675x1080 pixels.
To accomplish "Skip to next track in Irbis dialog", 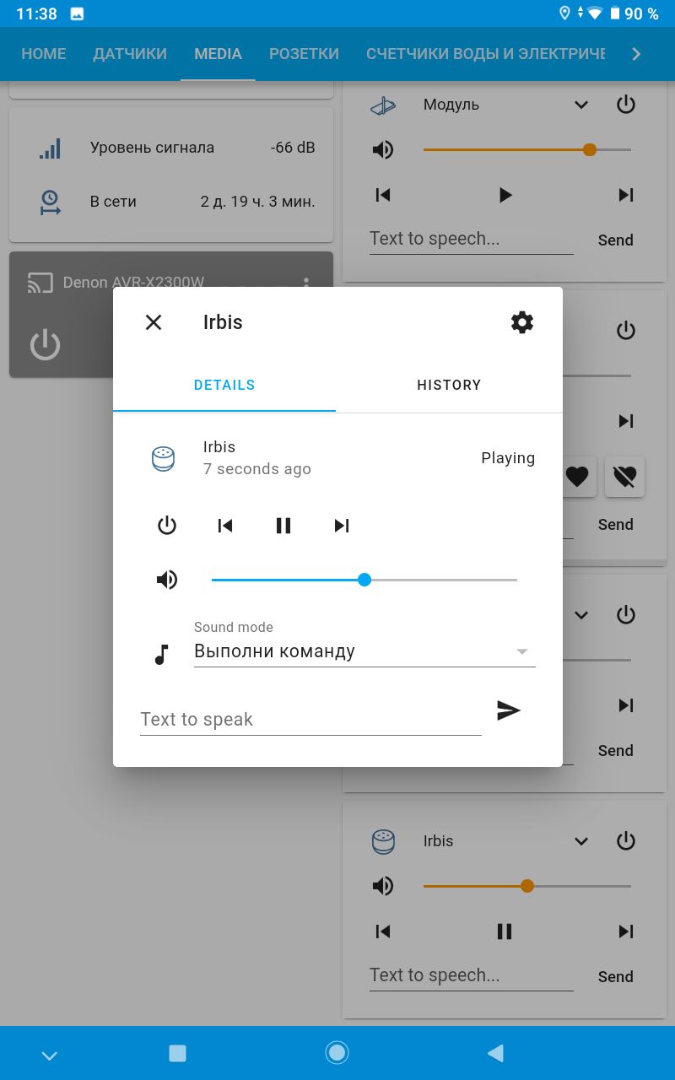I will tap(342, 526).
